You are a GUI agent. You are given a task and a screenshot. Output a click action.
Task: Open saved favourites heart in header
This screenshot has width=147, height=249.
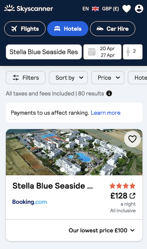point(127,8)
